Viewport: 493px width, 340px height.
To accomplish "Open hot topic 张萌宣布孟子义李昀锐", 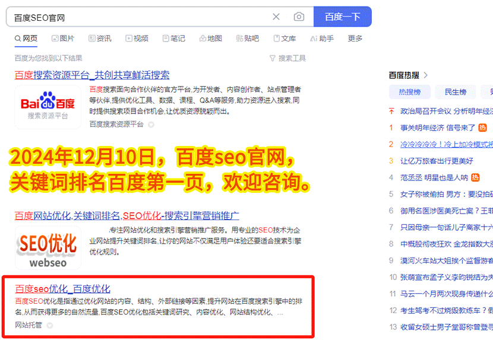I will coord(447,277).
